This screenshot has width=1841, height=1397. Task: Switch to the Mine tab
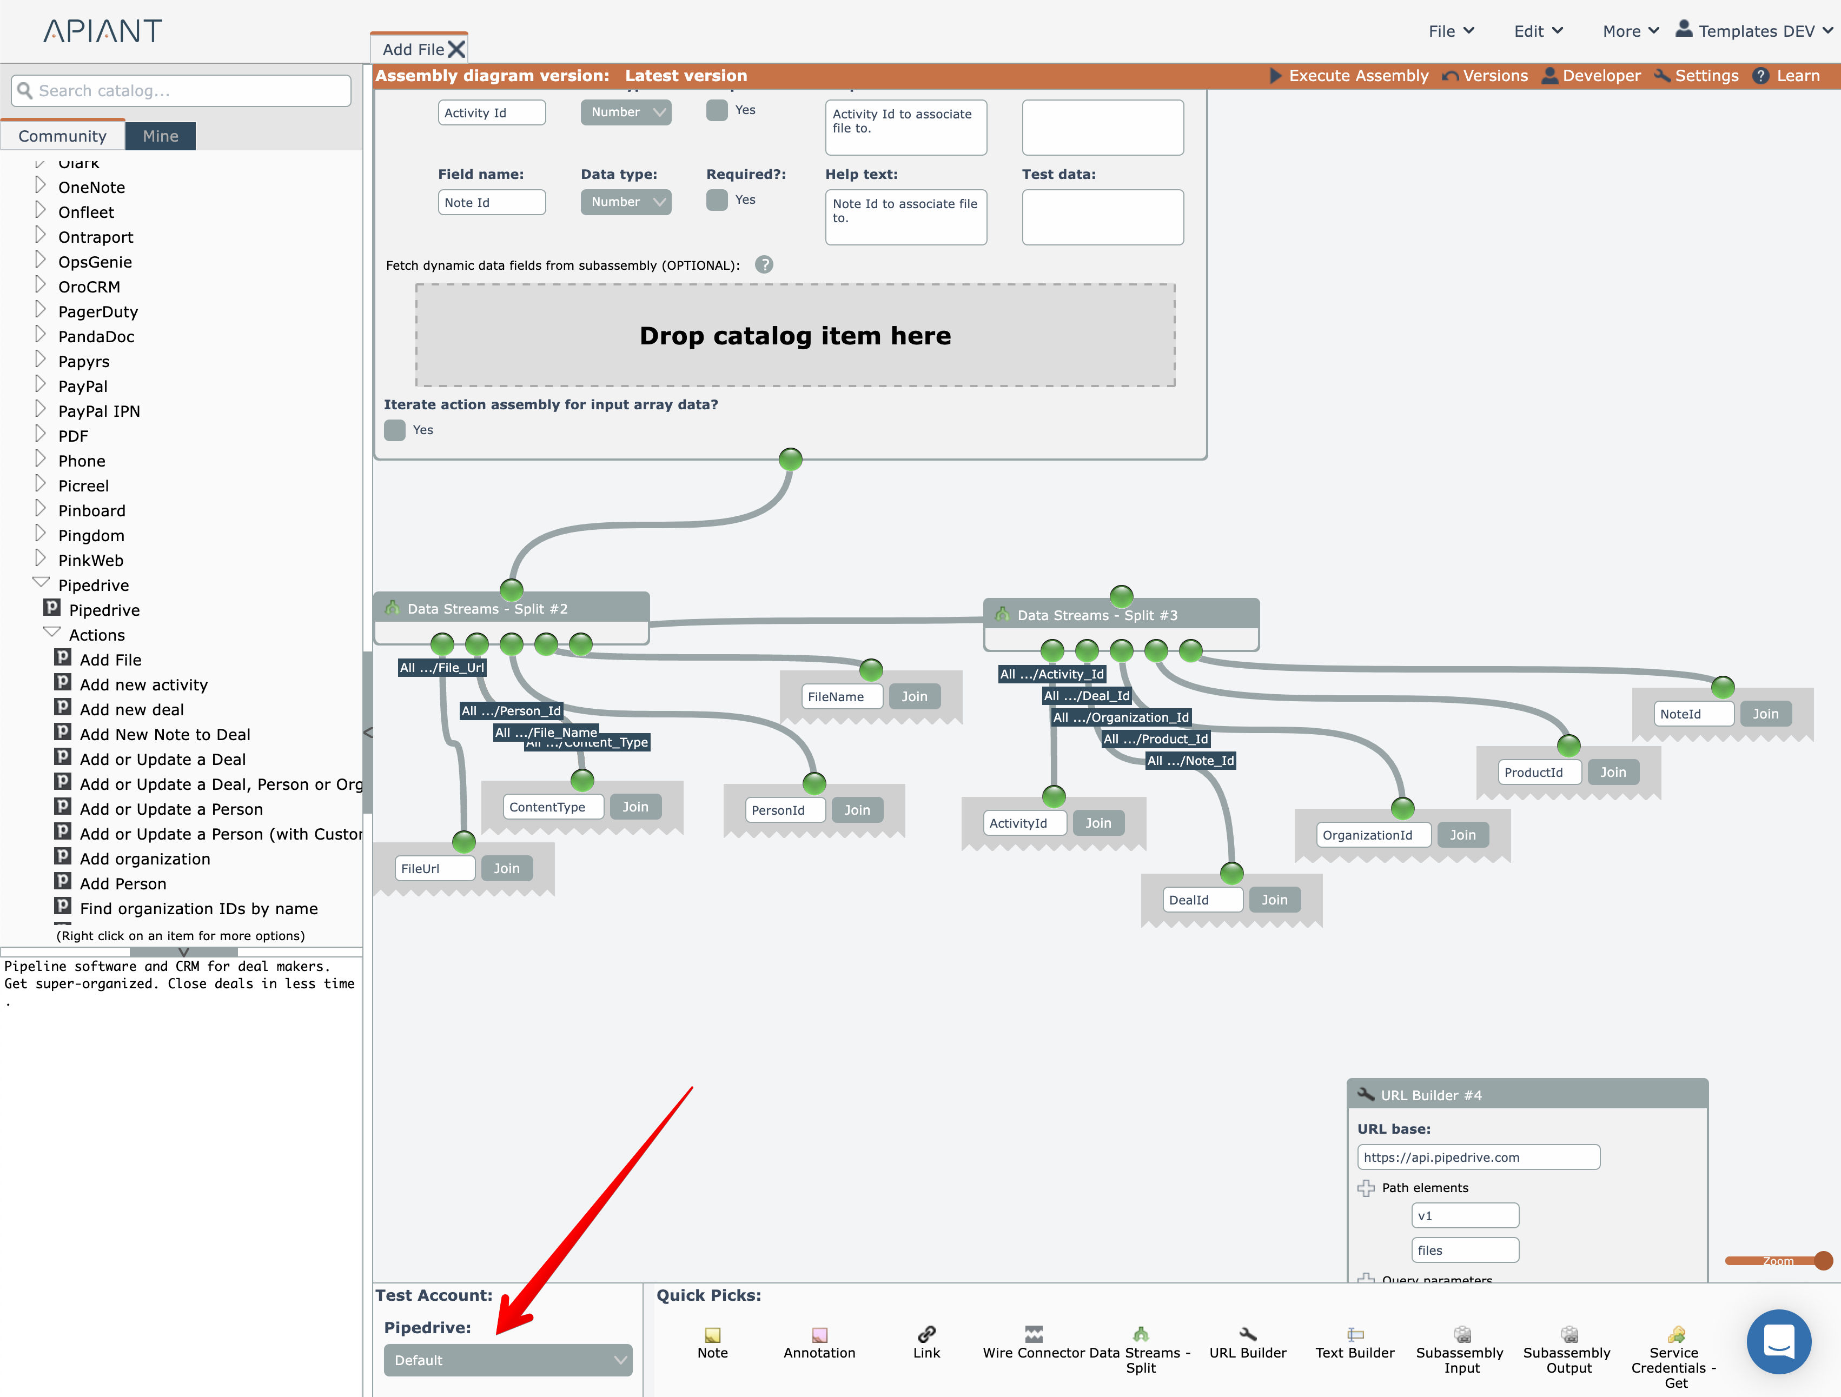(160, 136)
